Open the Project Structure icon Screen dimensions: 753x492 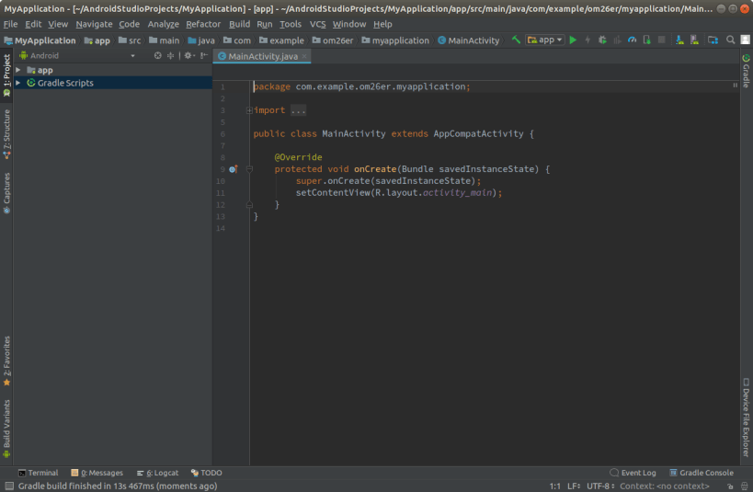(713, 40)
